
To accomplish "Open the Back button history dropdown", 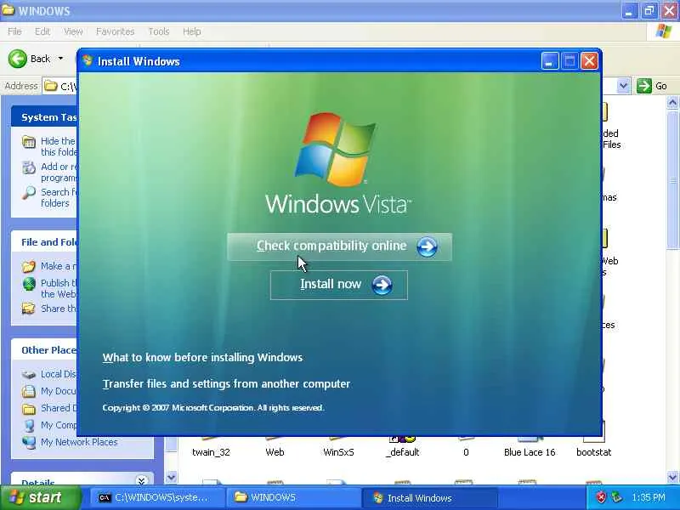I will [60, 59].
